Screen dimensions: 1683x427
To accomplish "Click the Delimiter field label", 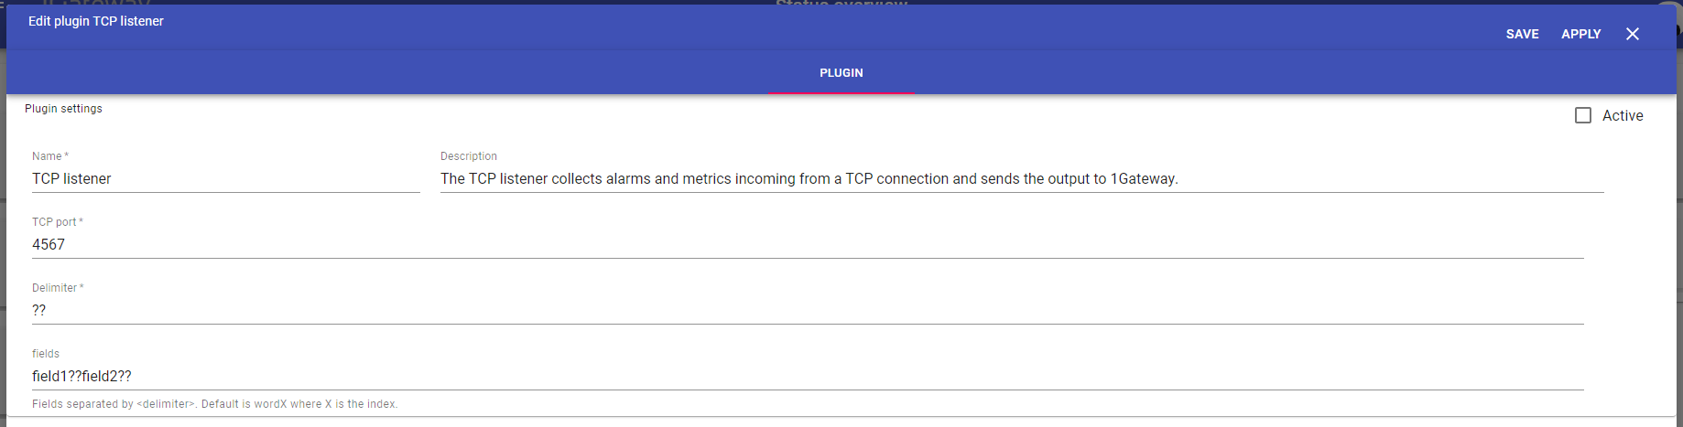I will [54, 288].
